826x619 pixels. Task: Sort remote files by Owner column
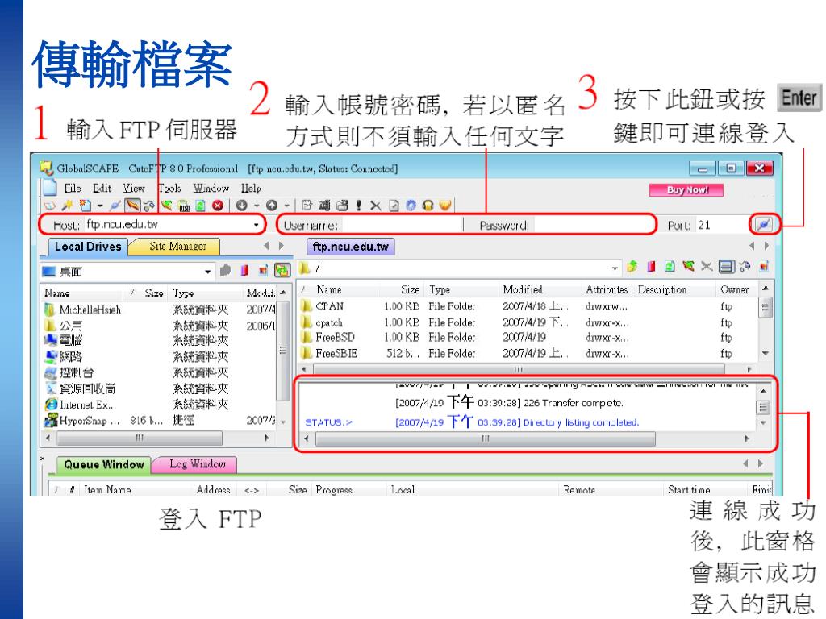click(736, 289)
